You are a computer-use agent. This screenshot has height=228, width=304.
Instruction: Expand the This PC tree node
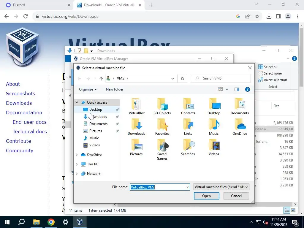pyautogui.click(x=77, y=164)
